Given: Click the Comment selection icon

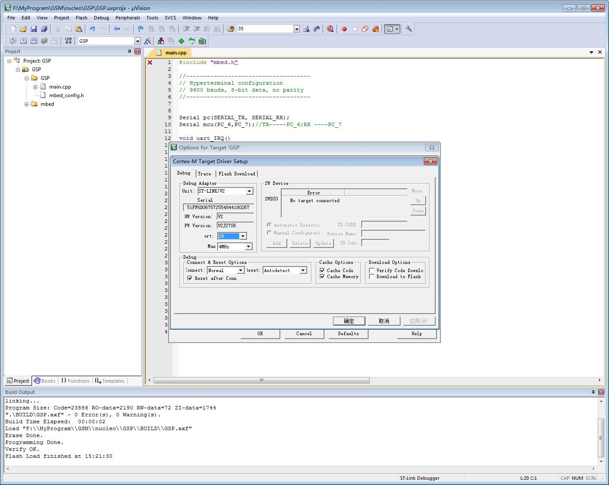Looking at the screenshot, I should coord(207,29).
